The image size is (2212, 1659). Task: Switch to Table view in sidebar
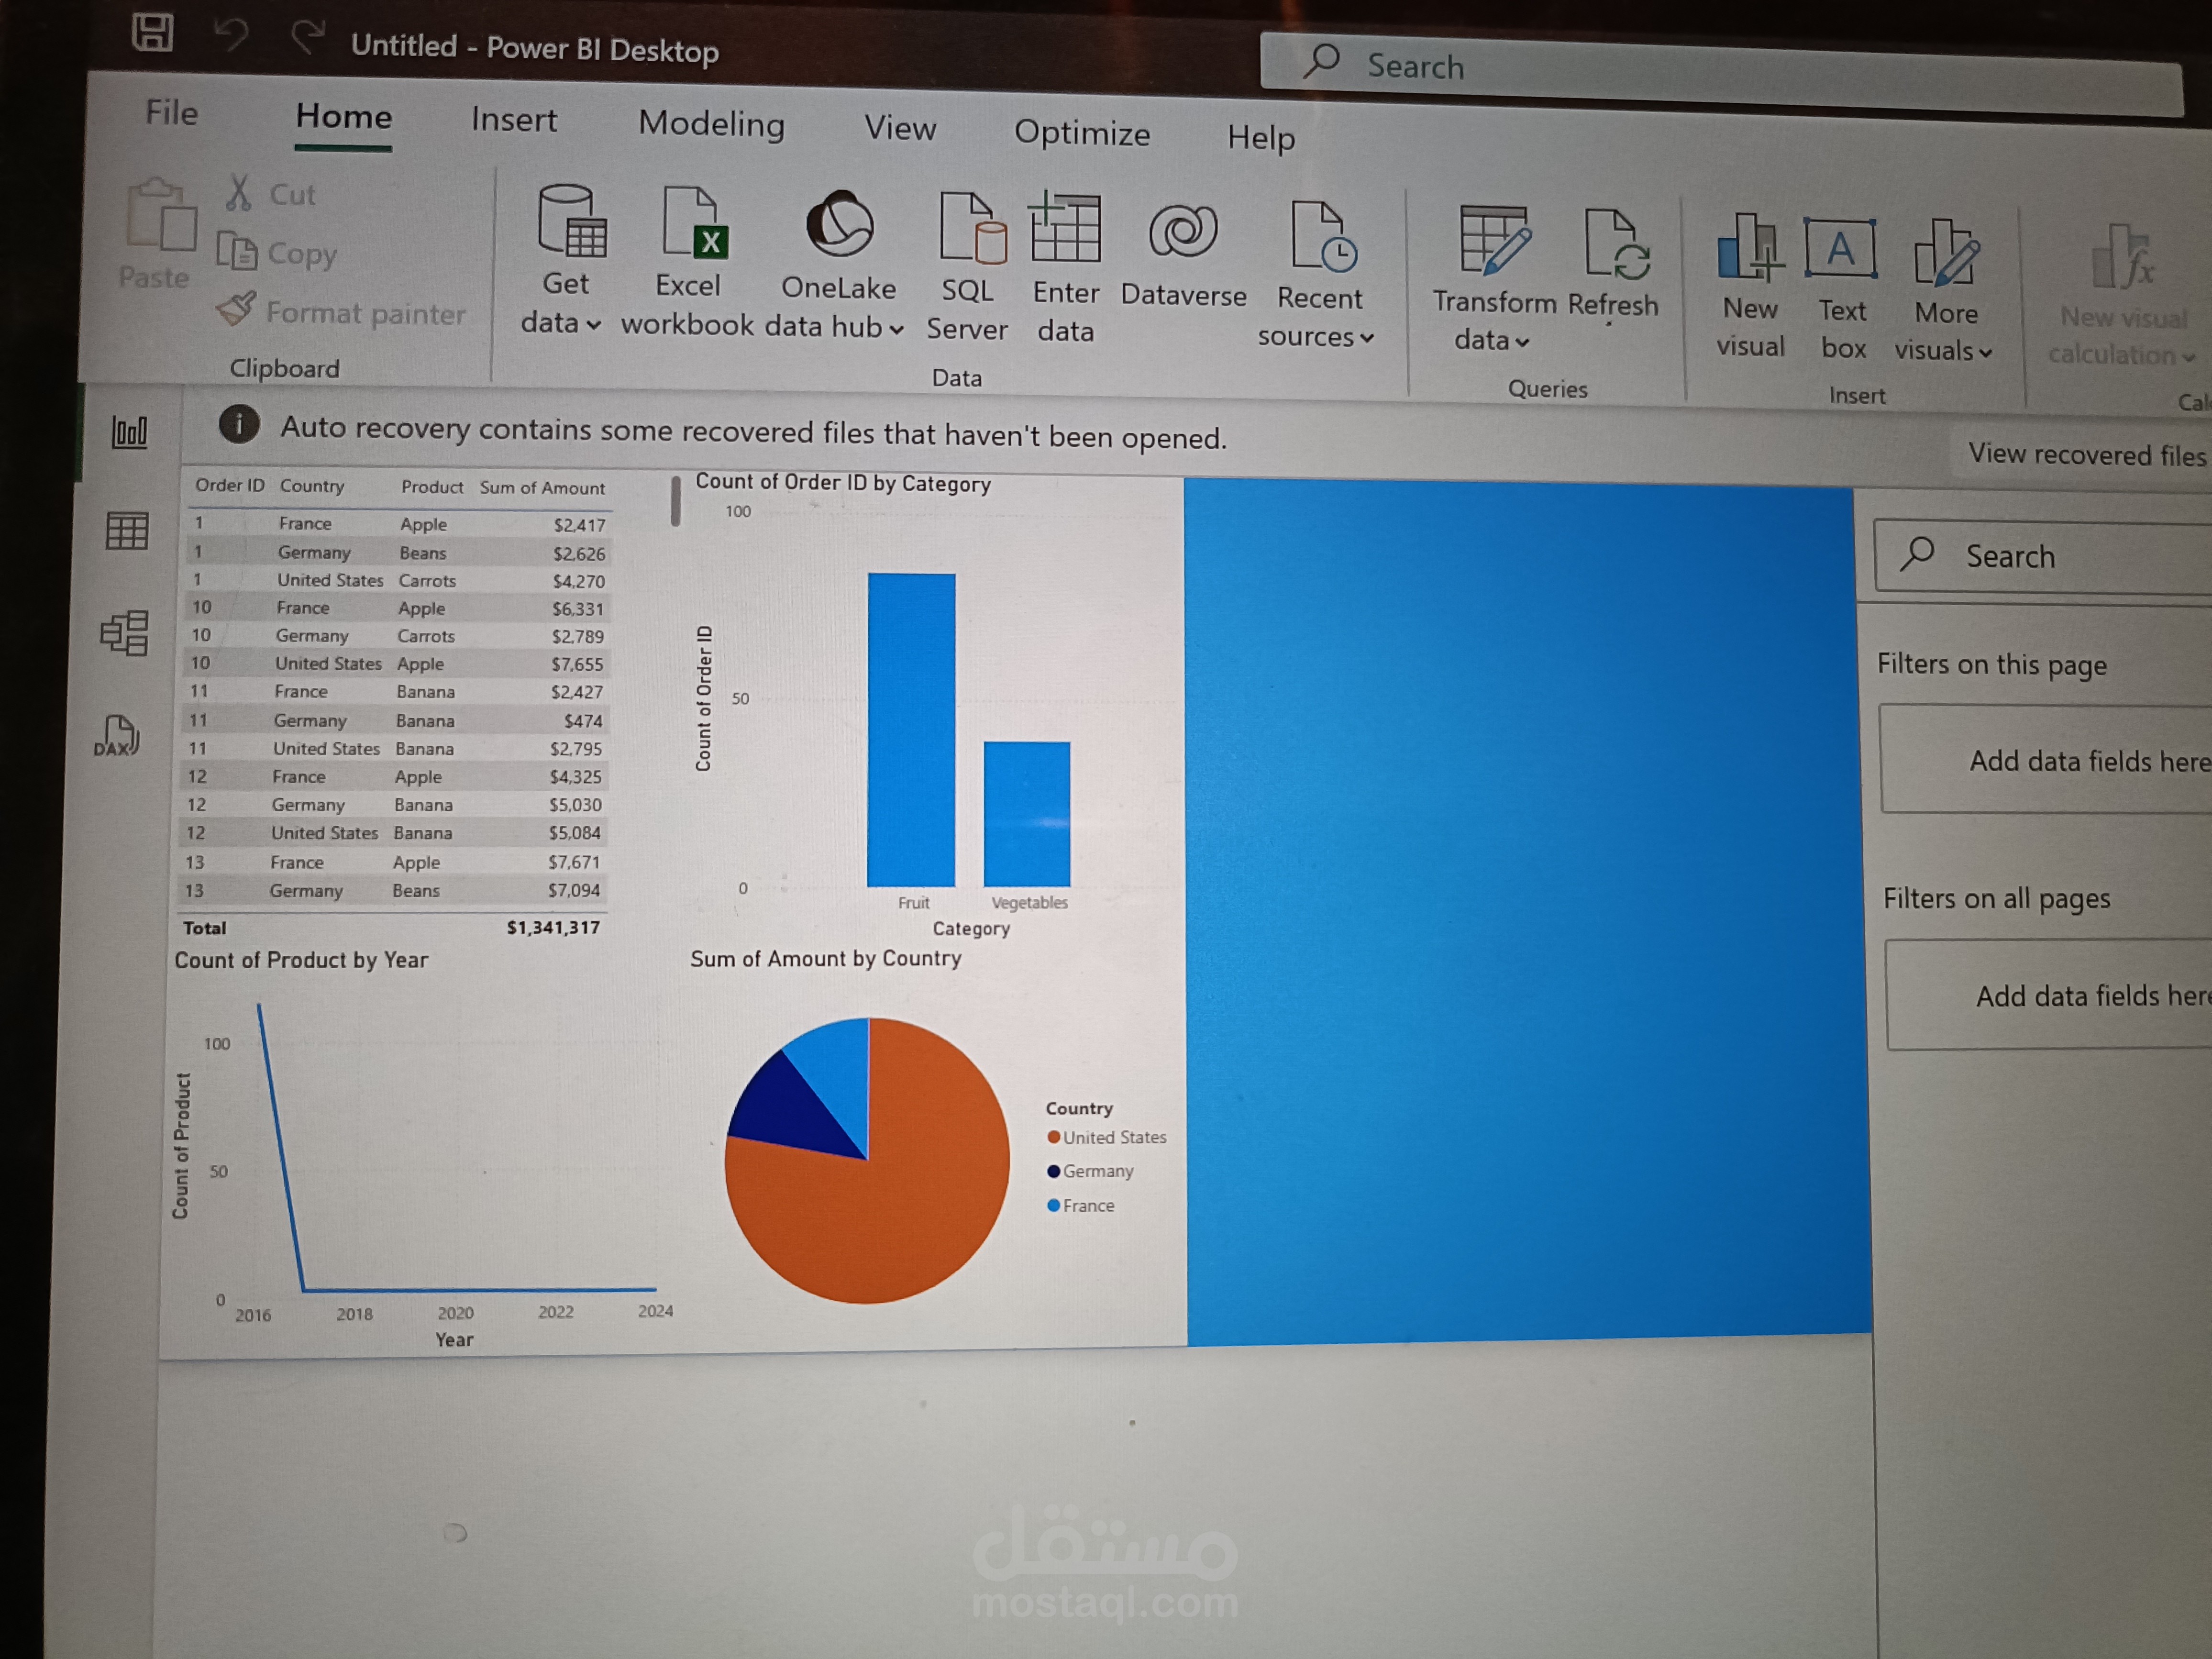click(x=127, y=530)
